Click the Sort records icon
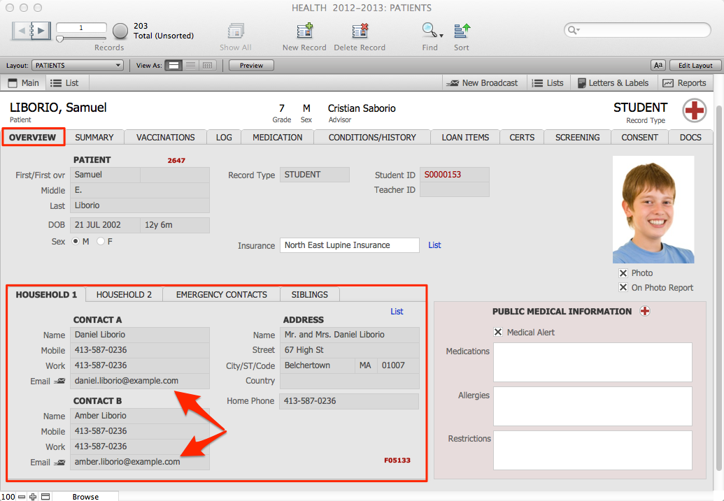The image size is (724, 501). (x=462, y=31)
